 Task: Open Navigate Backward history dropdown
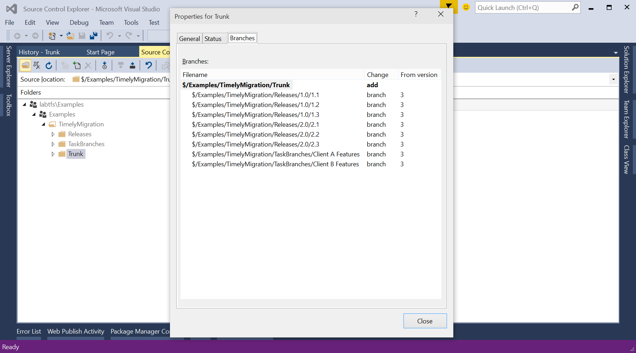tap(26, 36)
